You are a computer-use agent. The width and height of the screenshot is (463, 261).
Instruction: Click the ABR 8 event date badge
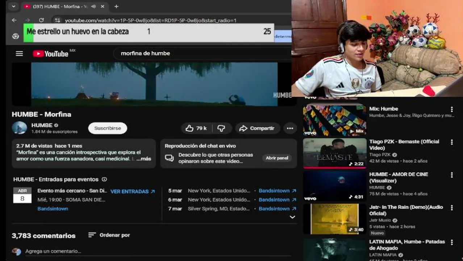pyautogui.click(x=22, y=195)
